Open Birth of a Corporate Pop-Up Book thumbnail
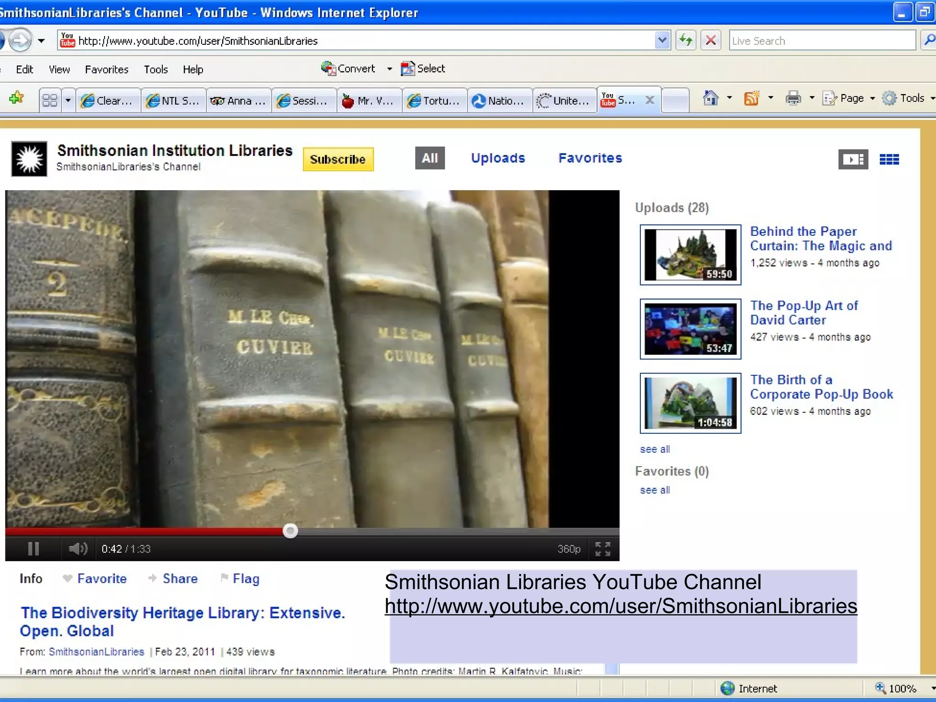This screenshot has width=936, height=702. (x=690, y=403)
